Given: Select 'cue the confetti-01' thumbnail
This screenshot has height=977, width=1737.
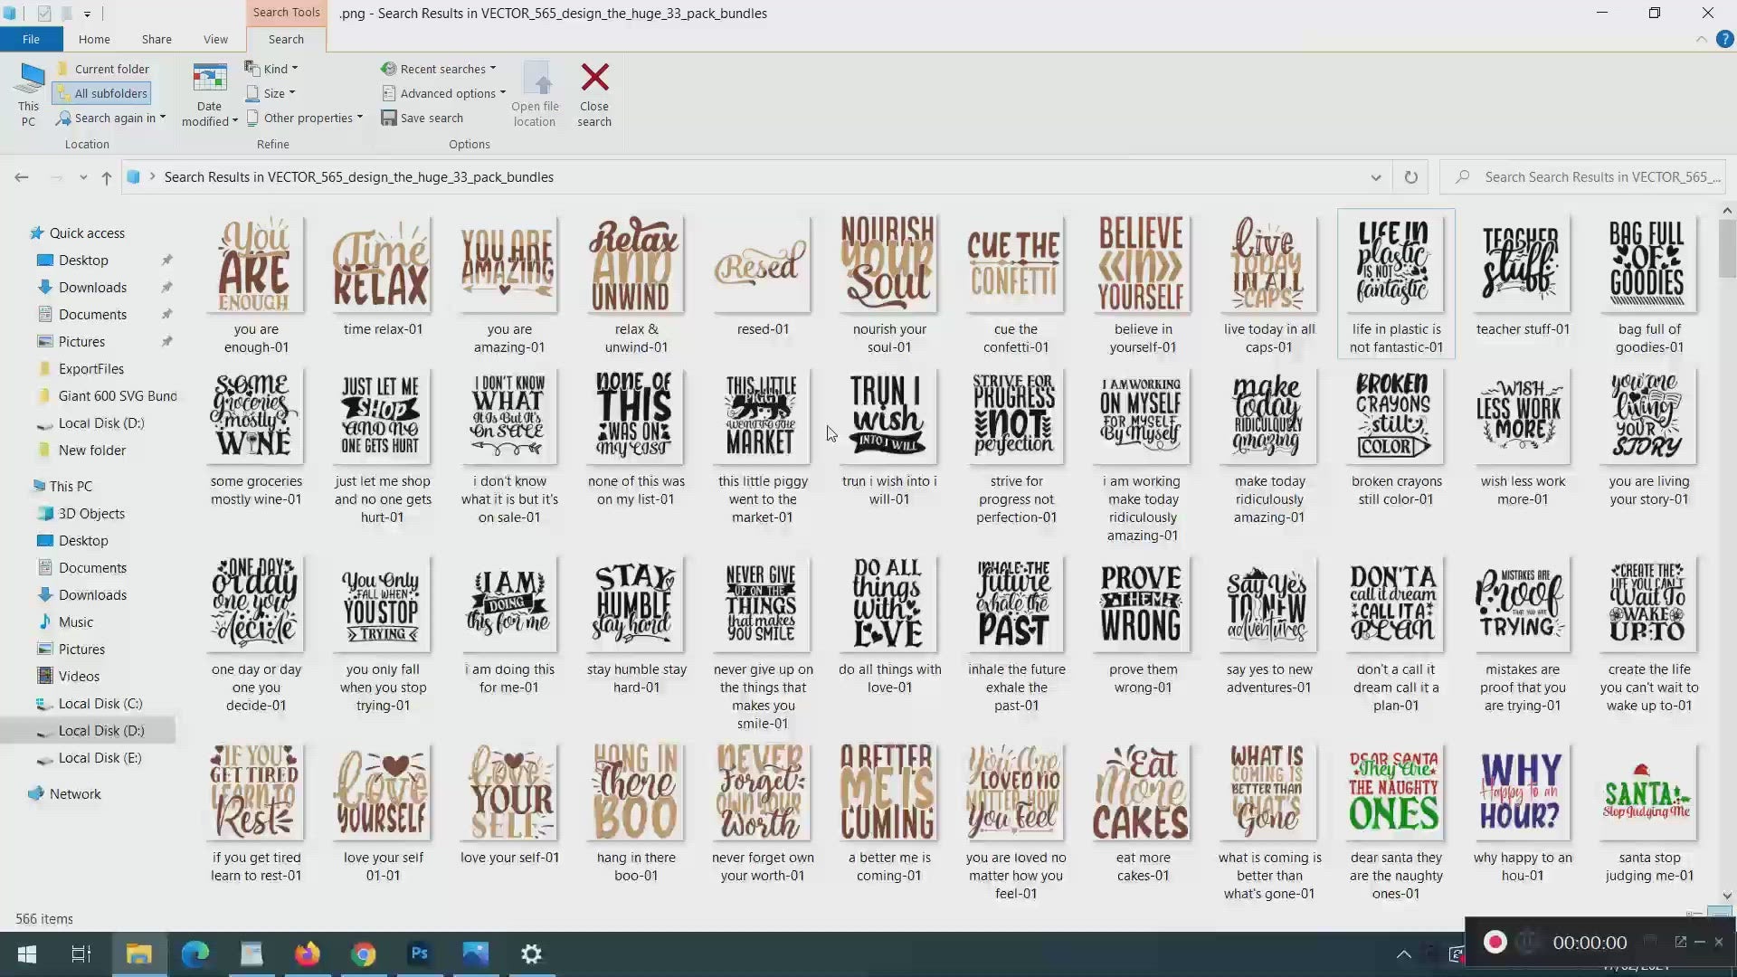Looking at the screenshot, I should coord(1016,264).
